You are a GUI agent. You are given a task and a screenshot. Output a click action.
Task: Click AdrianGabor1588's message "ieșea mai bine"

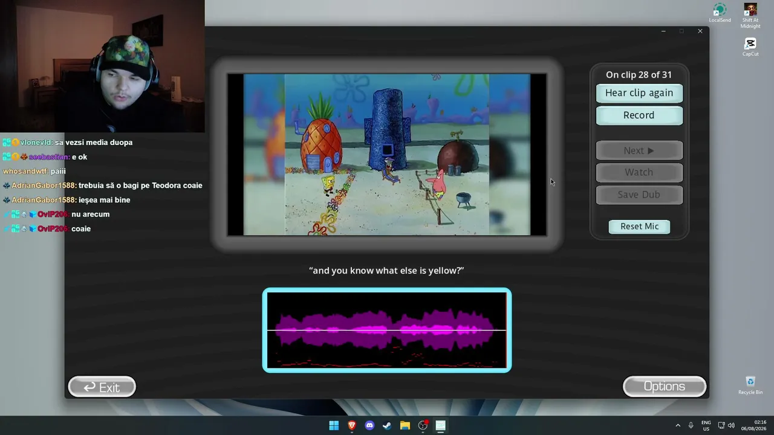(x=67, y=200)
